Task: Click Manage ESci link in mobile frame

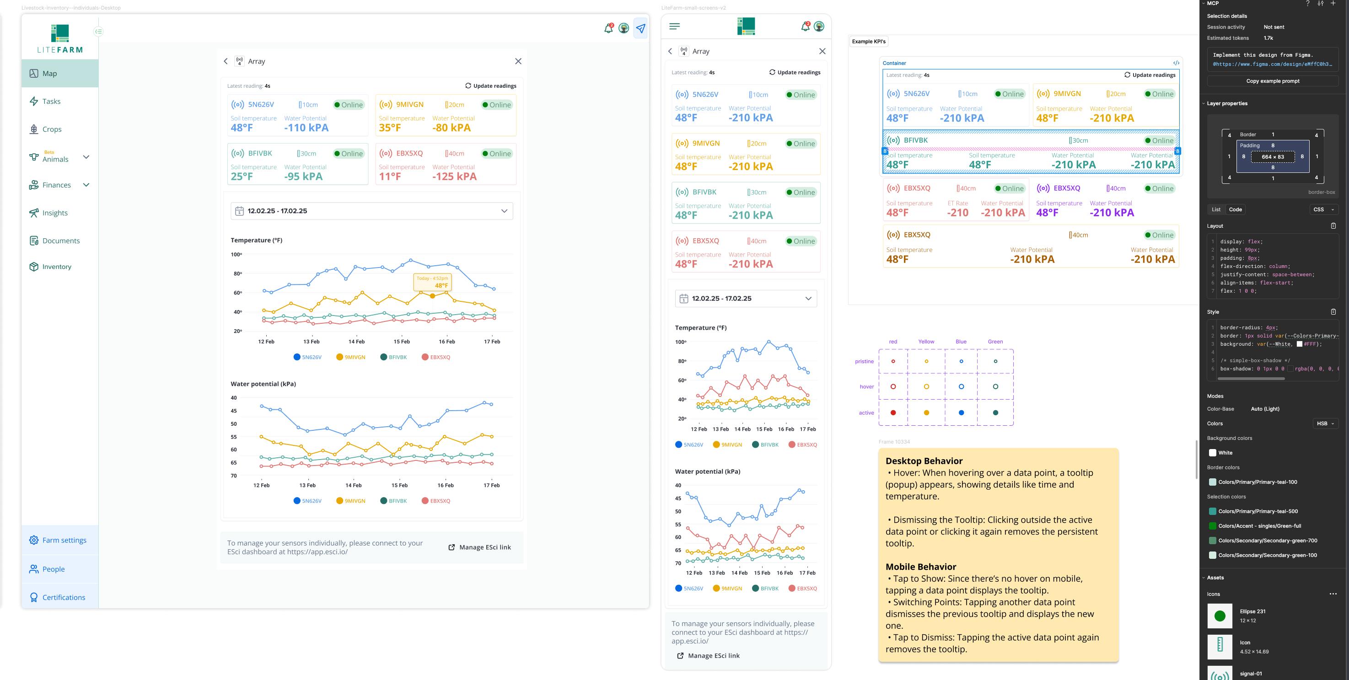Action: point(708,655)
